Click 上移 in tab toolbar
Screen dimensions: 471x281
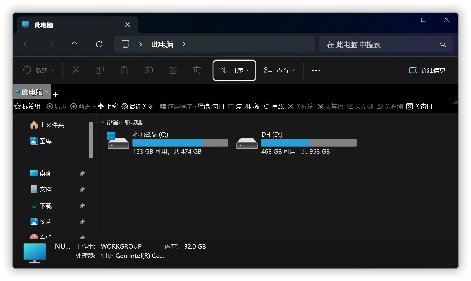point(108,107)
